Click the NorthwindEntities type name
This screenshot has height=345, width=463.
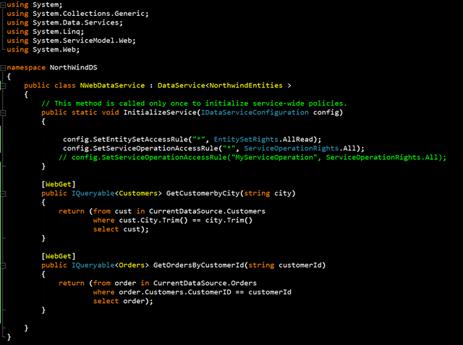[x=246, y=85]
